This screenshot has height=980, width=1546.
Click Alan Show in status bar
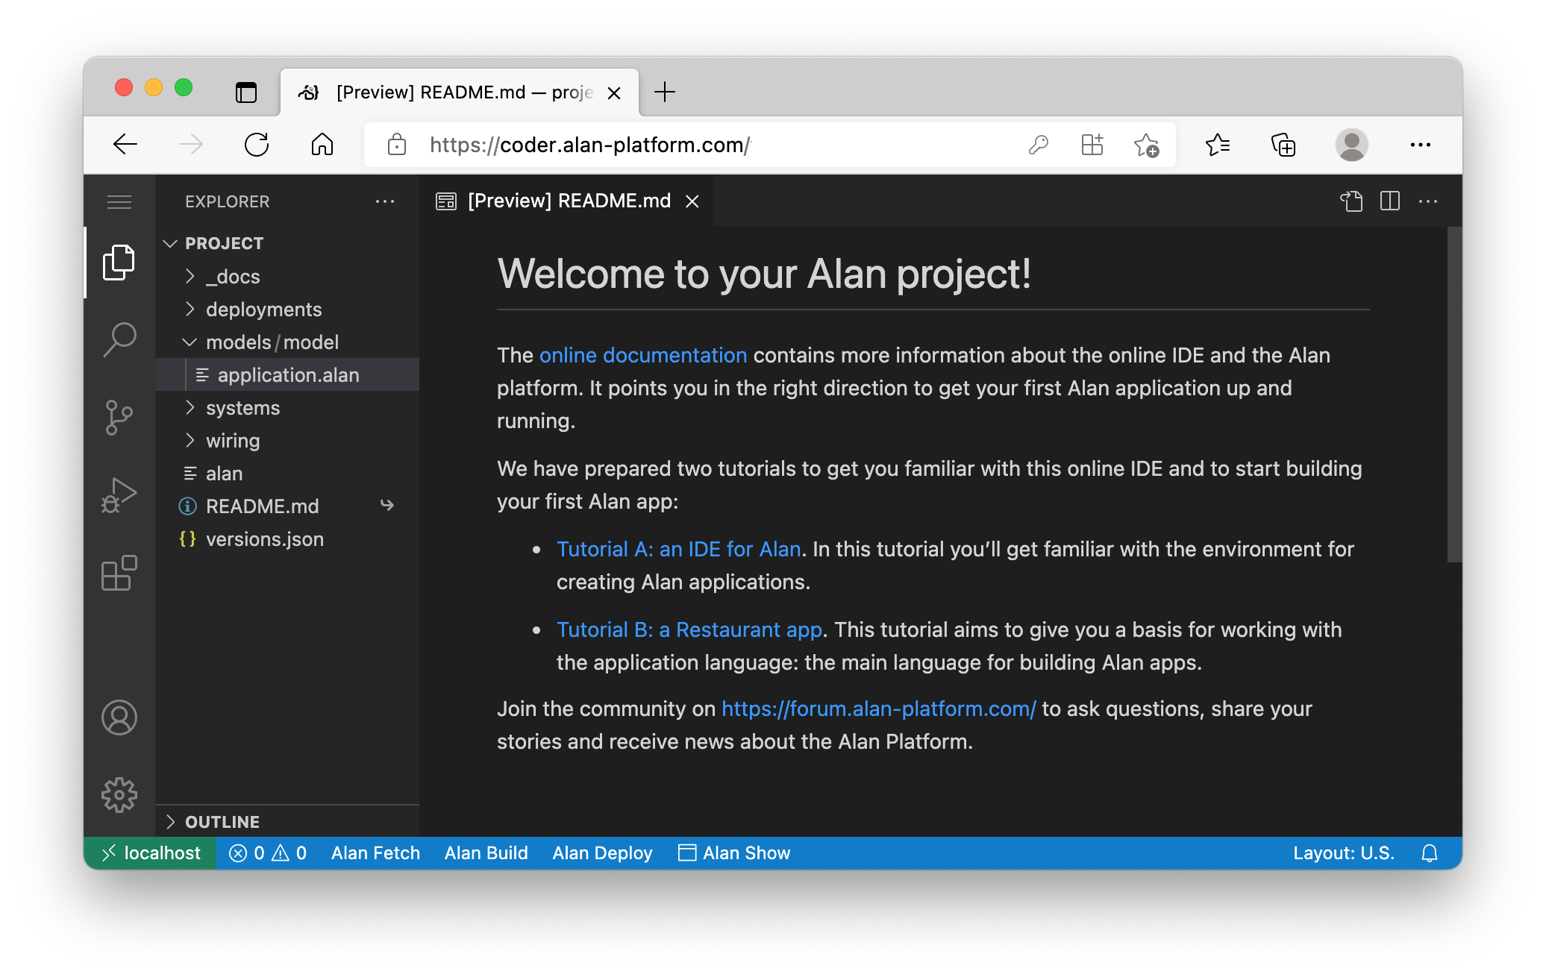[x=734, y=853]
